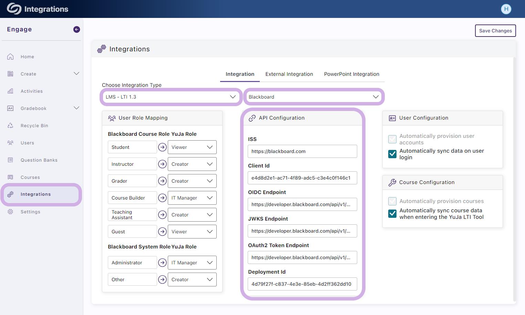Click the YuJa logo in header
Screen dimensions: 525x315
tap(14, 9)
